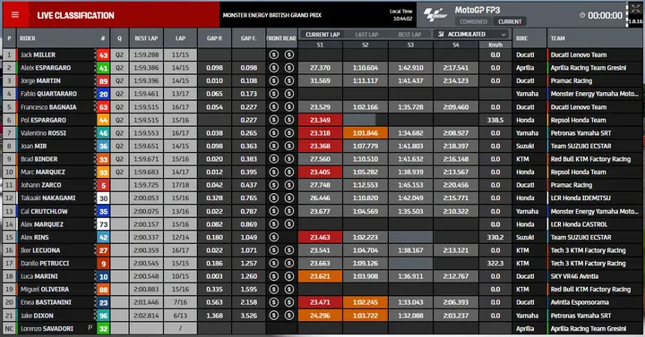
Task: Sort by the Best Lap column header
Action: click(146, 38)
